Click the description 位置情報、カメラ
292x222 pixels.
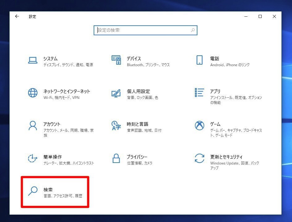(140, 163)
